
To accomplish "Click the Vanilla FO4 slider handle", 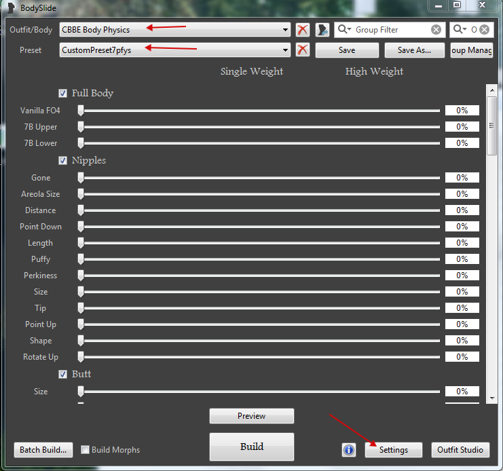I will point(81,111).
